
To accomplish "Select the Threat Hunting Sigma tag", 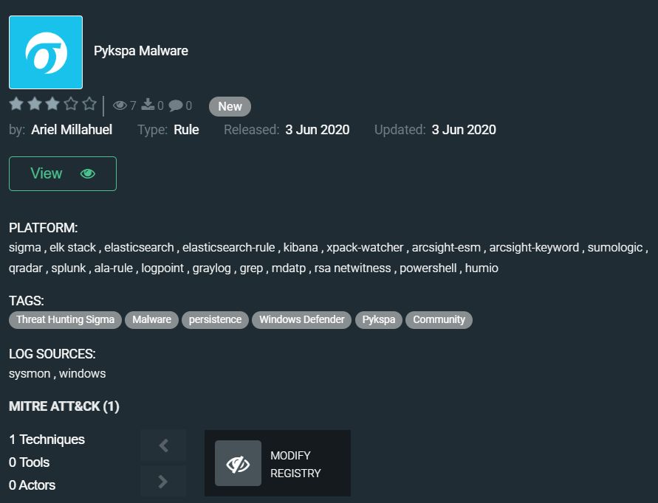I will coord(65,320).
